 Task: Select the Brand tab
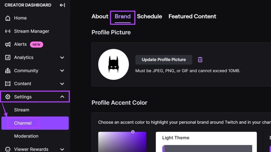tap(123, 16)
